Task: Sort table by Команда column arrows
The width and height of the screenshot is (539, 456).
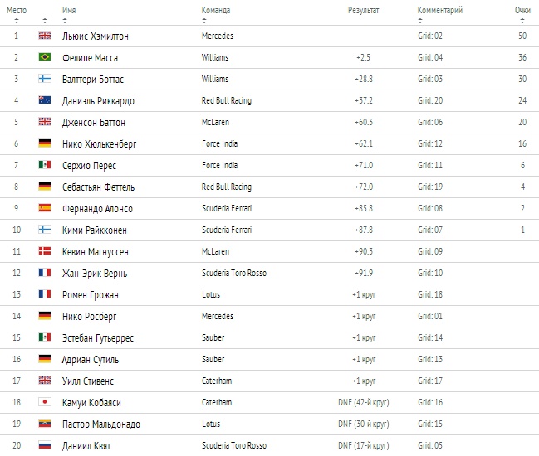Action: point(204,21)
